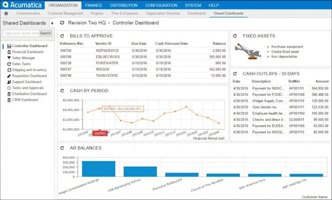This screenshot has height=200, width=332.
Task: Click the Controller Dashboard chart icon
Action: click(9, 46)
